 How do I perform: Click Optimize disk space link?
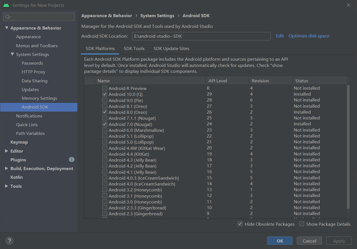[309, 36]
